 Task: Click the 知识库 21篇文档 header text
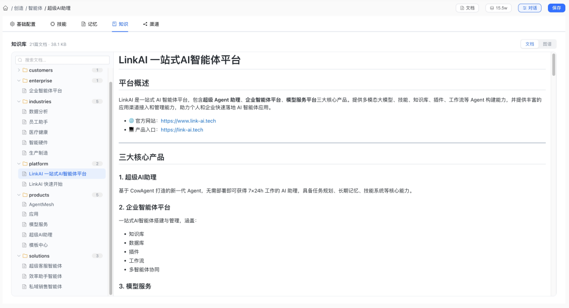click(39, 44)
